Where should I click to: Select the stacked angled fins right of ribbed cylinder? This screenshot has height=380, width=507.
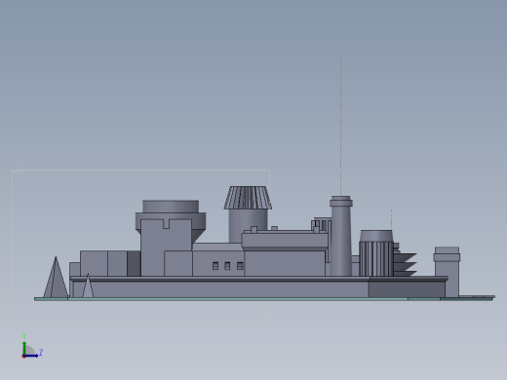pyautogui.click(x=405, y=265)
